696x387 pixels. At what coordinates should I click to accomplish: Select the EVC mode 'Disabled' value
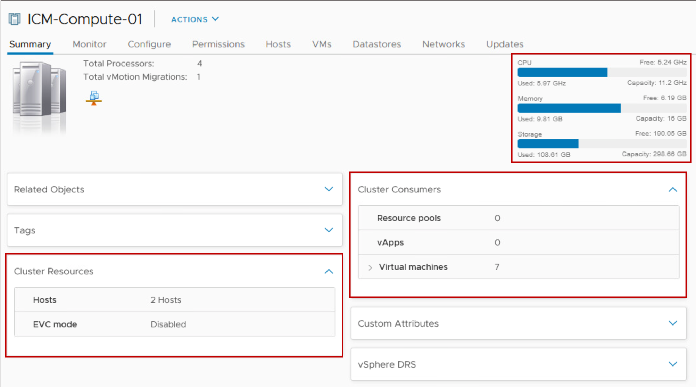(x=168, y=324)
